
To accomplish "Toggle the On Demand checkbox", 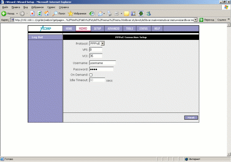I will click(91, 75).
